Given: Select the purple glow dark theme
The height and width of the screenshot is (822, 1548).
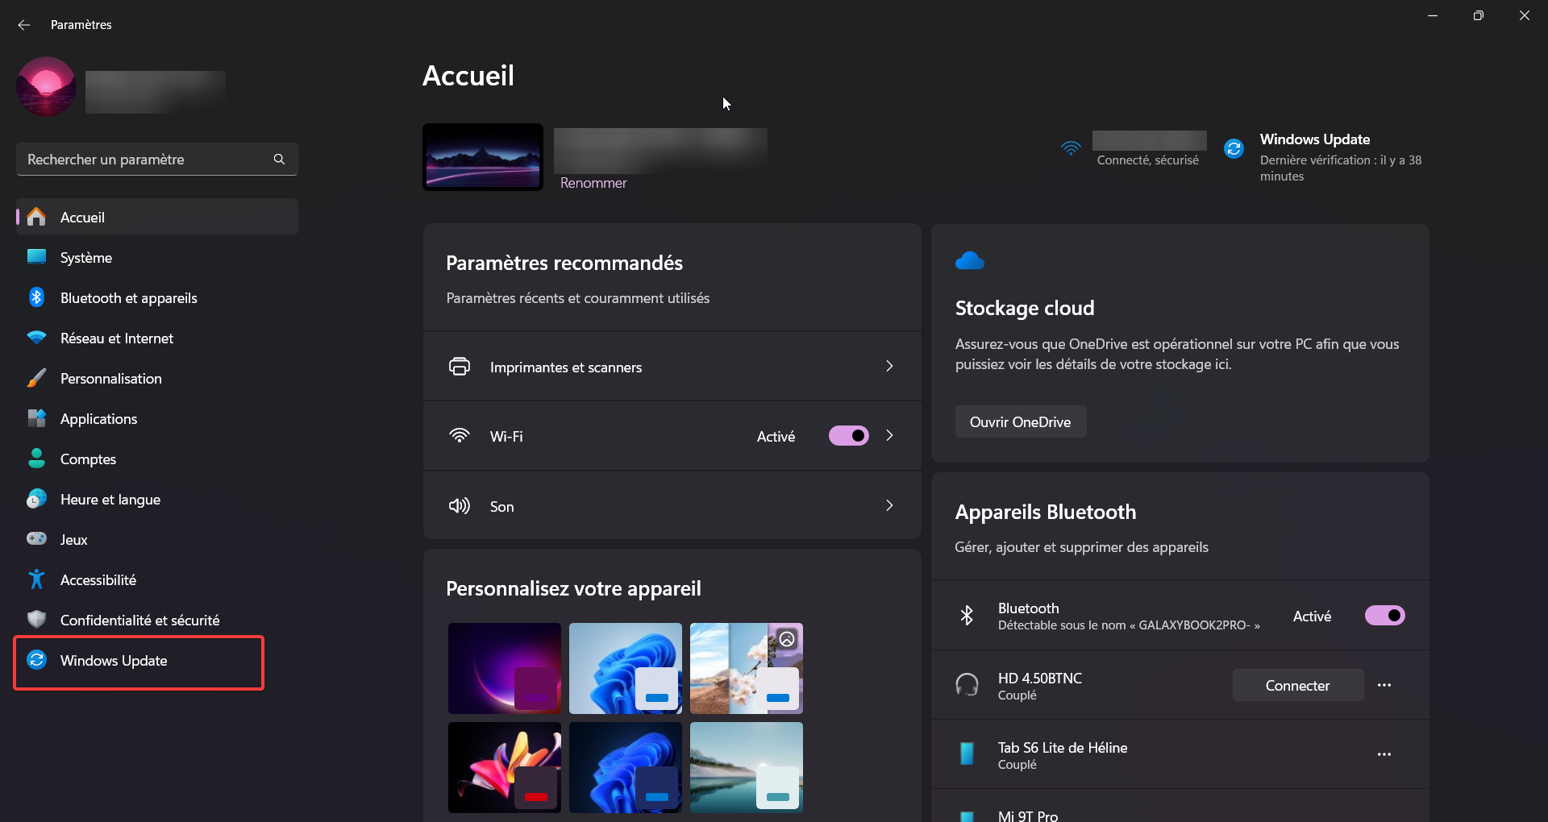Looking at the screenshot, I should pos(505,668).
